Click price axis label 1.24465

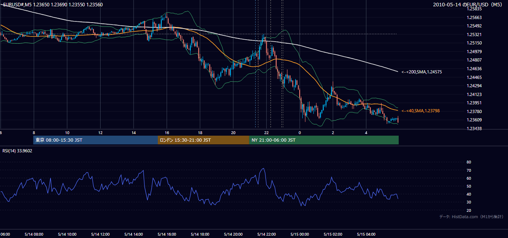click(x=474, y=77)
